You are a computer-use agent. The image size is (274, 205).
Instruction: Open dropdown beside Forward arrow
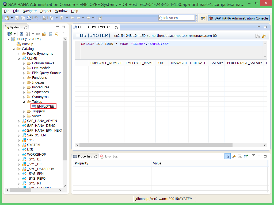pos(93,18)
